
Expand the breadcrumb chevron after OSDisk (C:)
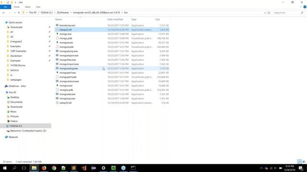coord(55,13)
